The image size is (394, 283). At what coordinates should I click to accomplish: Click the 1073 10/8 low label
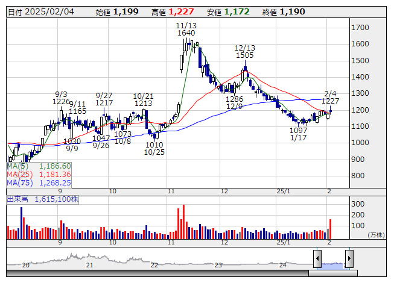(x=123, y=138)
